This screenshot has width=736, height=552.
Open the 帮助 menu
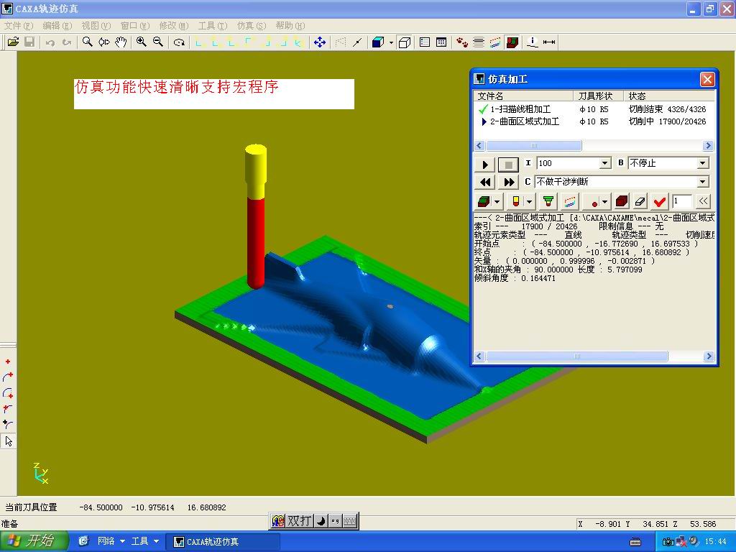pyautogui.click(x=290, y=25)
